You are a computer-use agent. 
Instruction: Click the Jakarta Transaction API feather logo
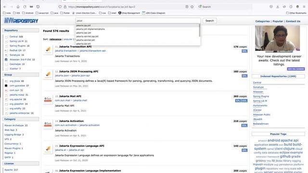coord(48,50)
